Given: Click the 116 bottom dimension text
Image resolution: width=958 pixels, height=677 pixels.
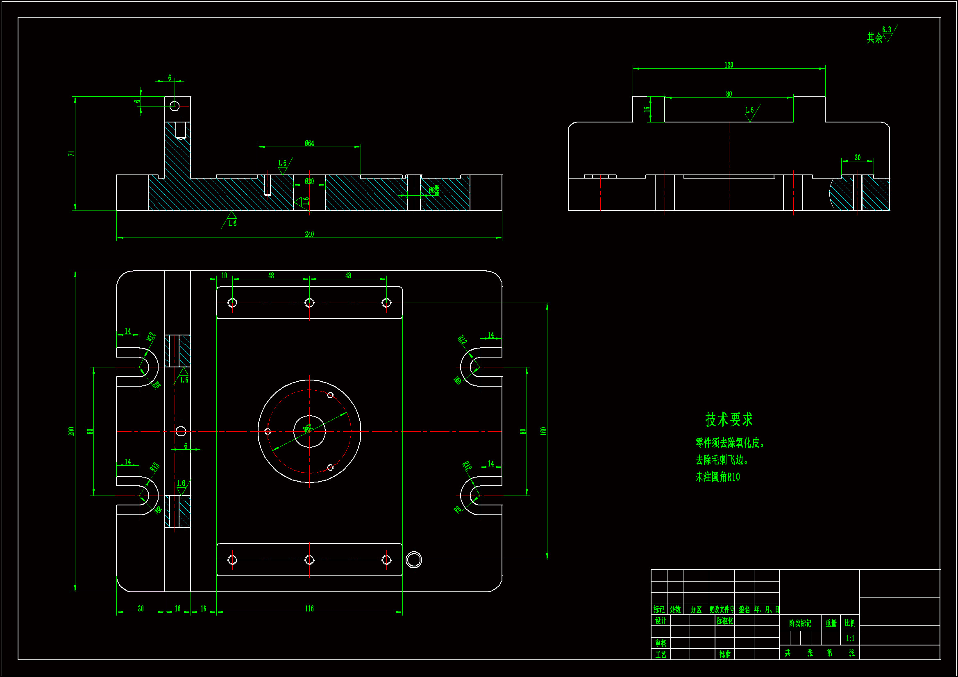Looking at the screenshot, I should [x=309, y=609].
